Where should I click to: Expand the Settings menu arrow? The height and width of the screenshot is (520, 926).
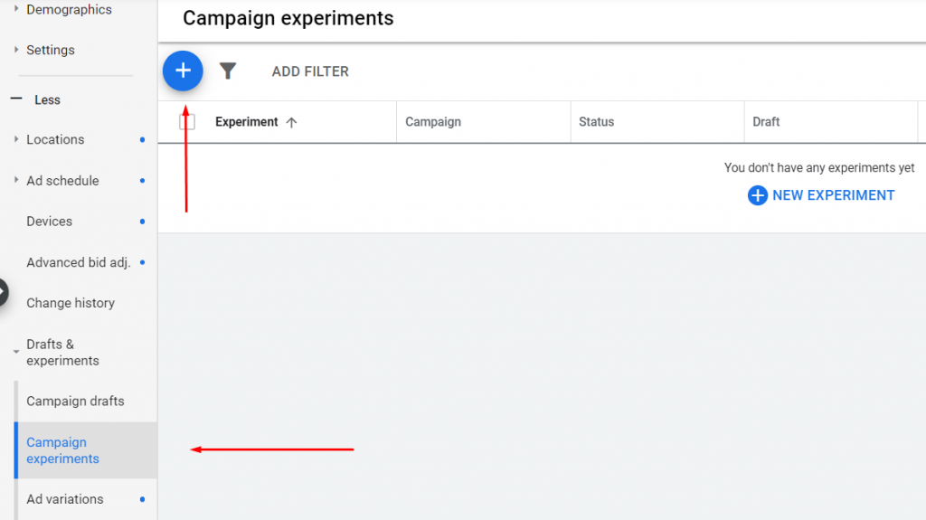coord(16,50)
